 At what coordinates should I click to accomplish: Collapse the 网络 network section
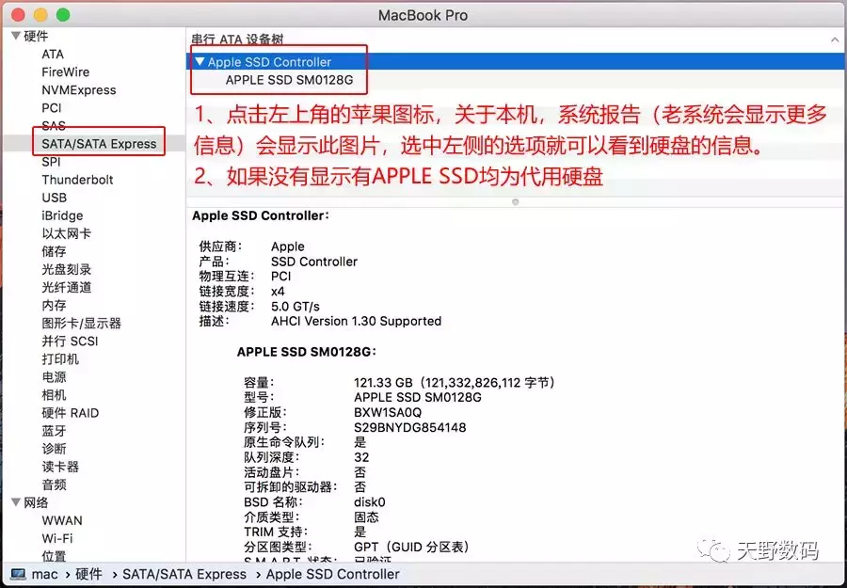pos(16,502)
